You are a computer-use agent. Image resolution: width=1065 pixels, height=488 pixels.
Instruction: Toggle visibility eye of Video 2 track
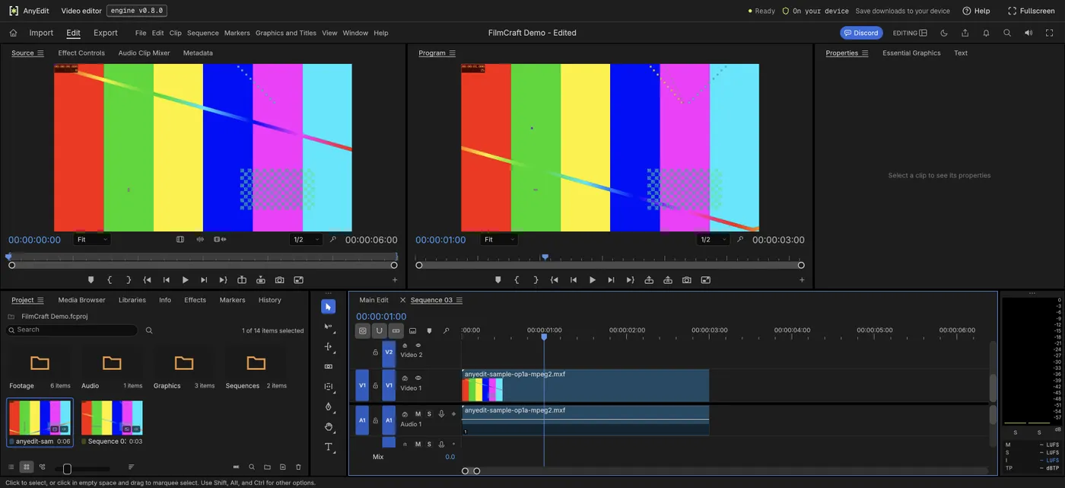(418, 346)
